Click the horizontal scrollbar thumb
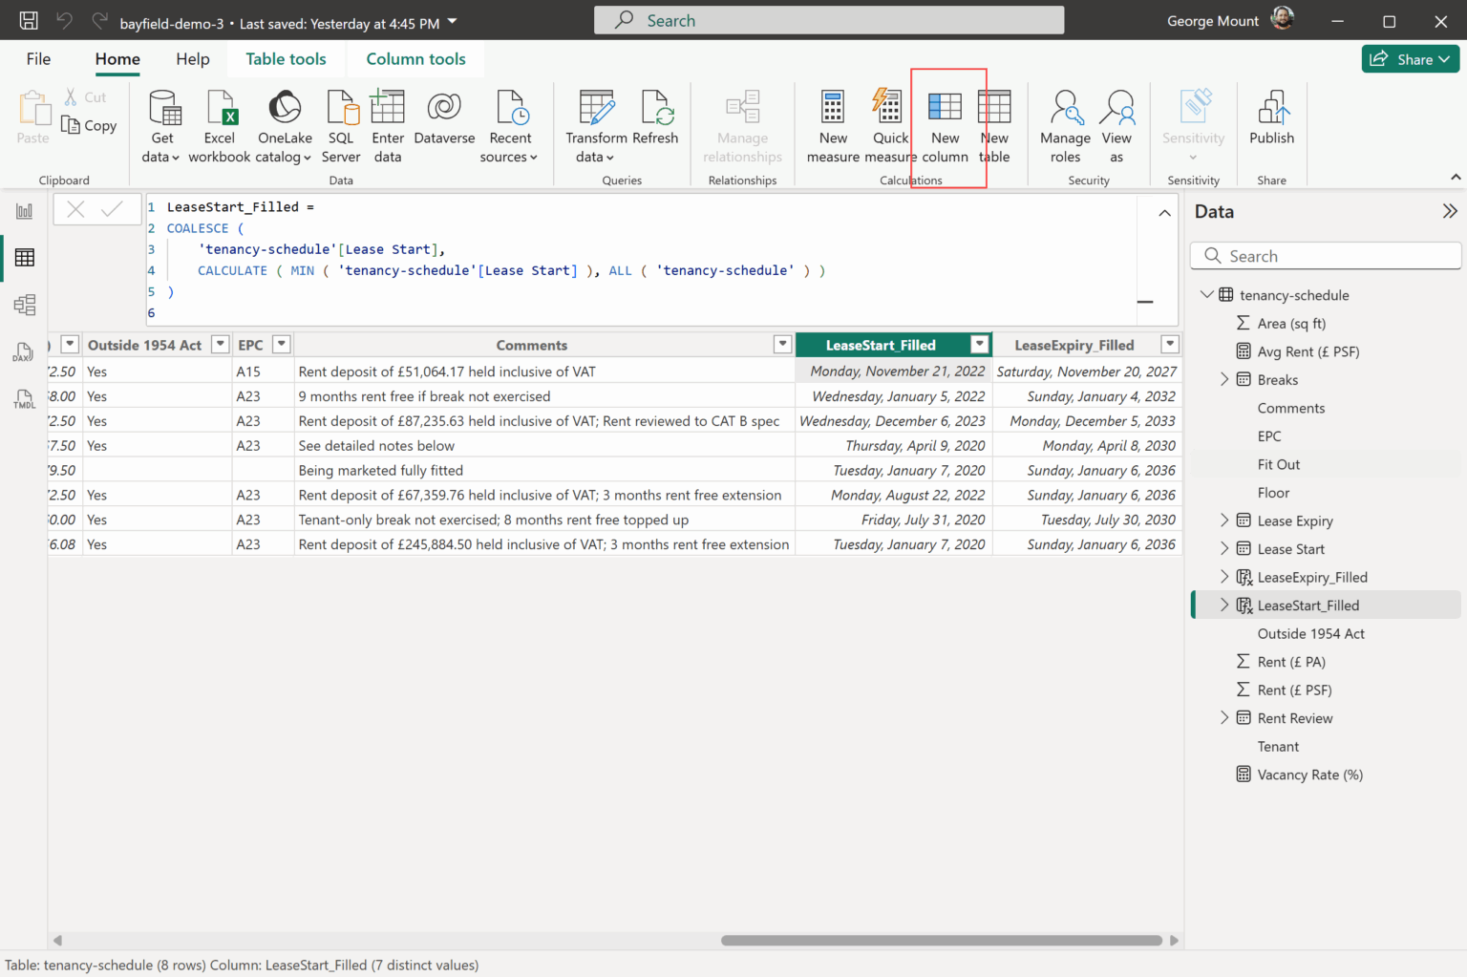The image size is (1467, 977). coord(941,941)
